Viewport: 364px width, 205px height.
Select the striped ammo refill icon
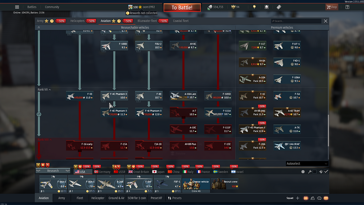[x=321, y=172]
